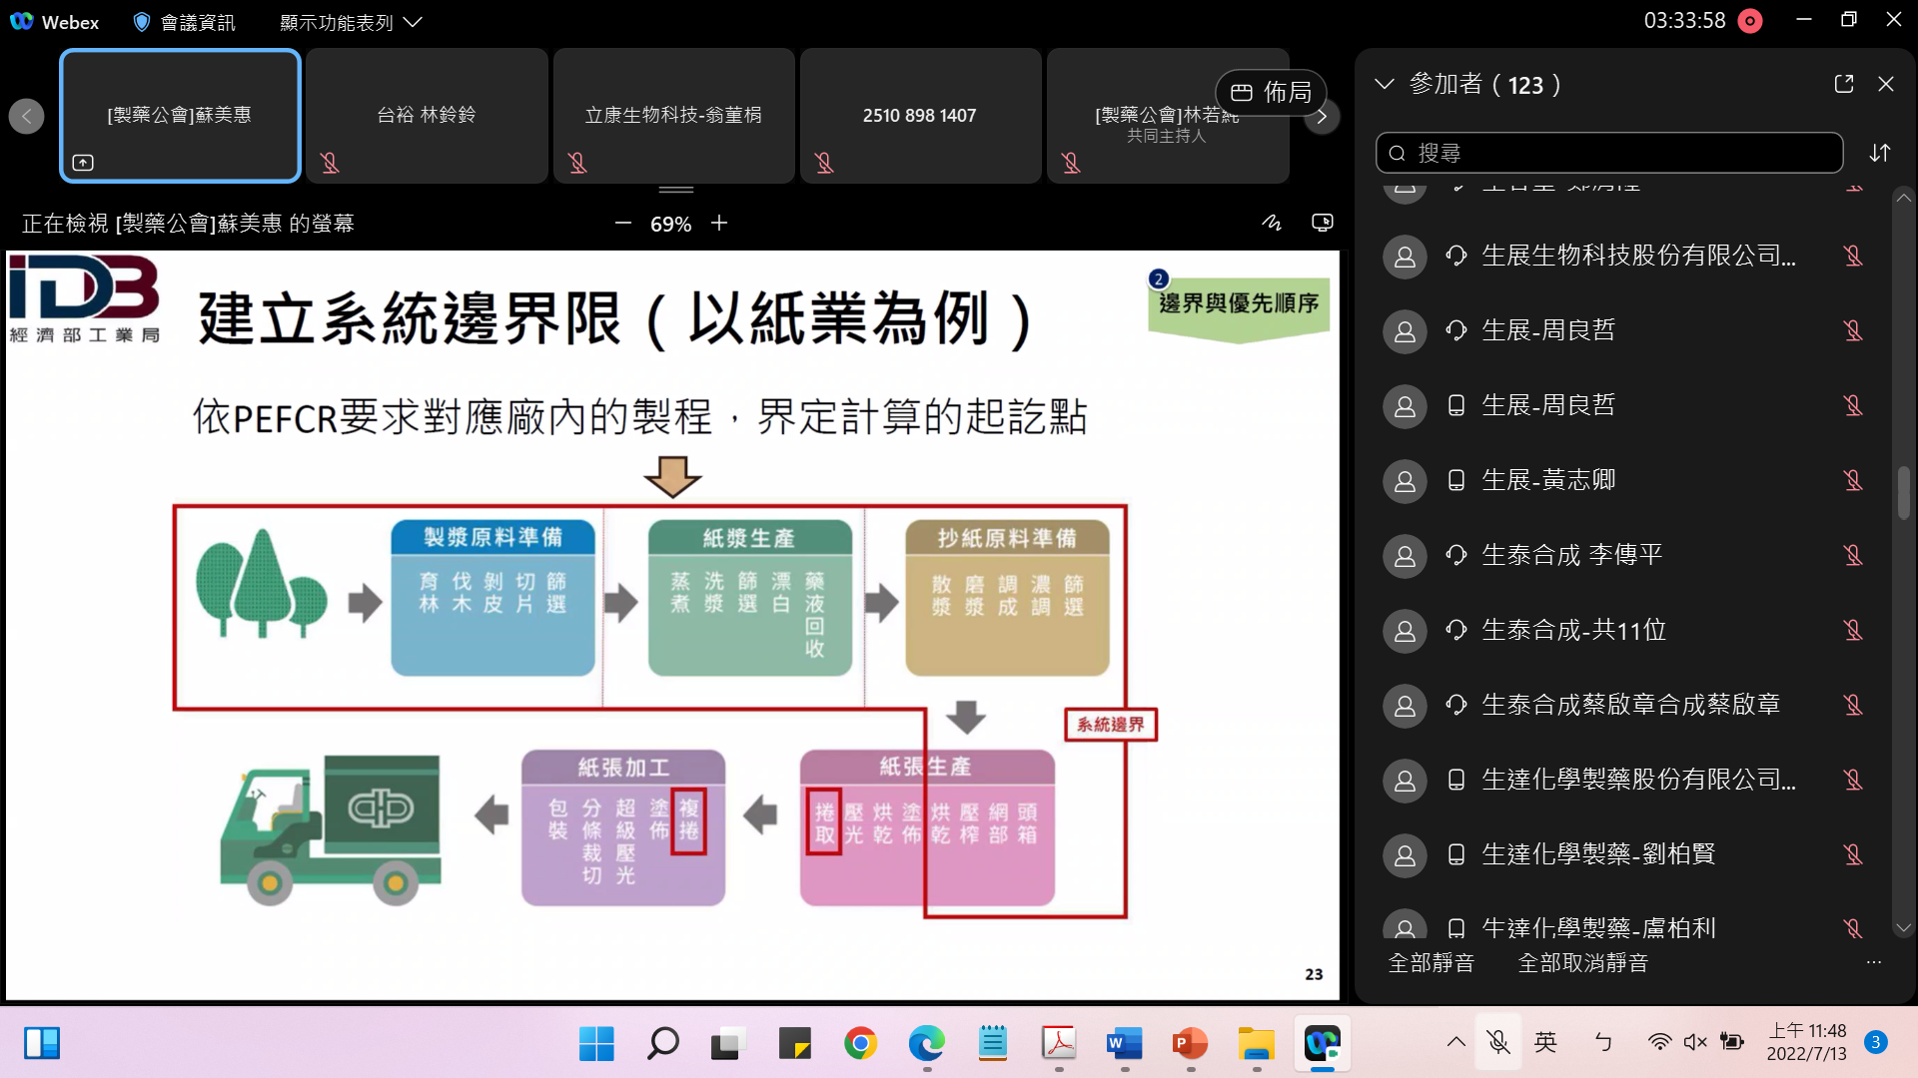Click 全部靜音 mute all button
Screen dimensions: 1918x1078
tap(1432, 962)
